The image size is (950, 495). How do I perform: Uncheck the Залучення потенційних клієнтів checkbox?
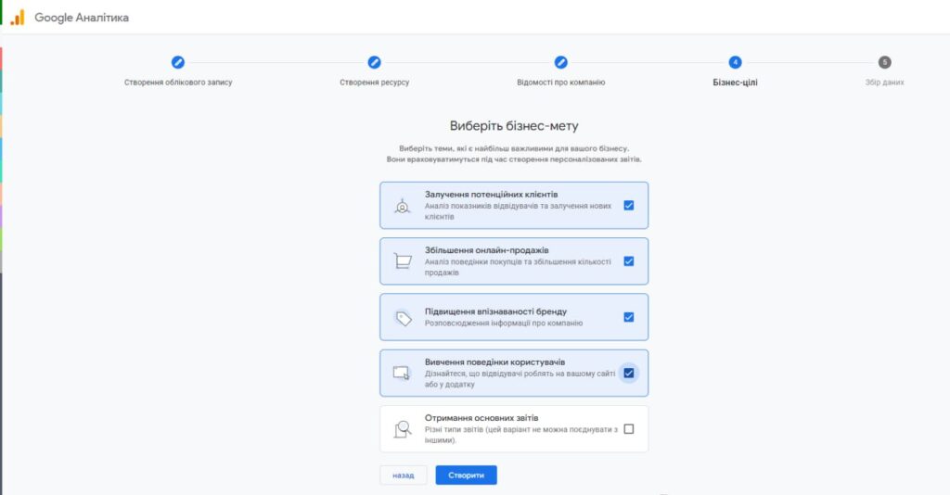click(x=628, y=205)
